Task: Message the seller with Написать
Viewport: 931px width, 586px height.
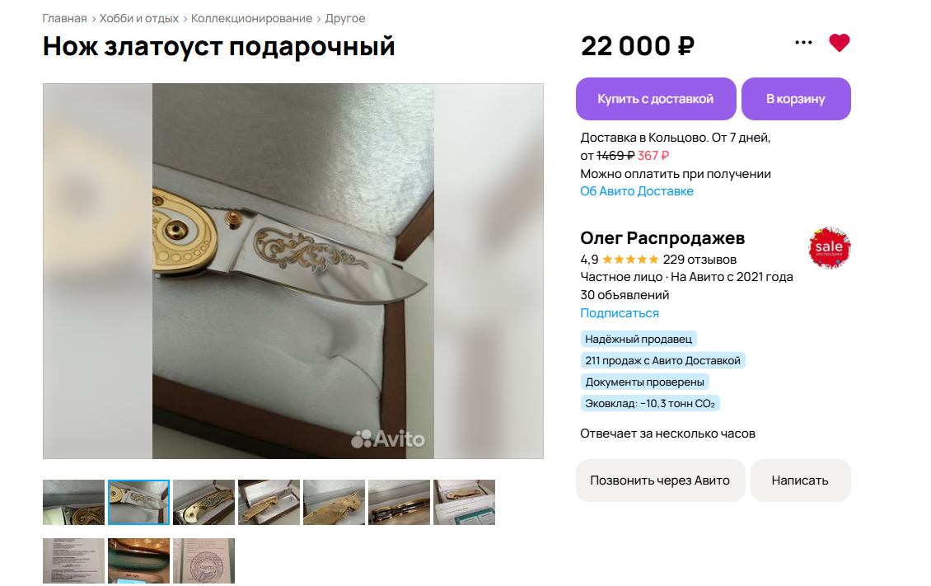Action: 800,481
